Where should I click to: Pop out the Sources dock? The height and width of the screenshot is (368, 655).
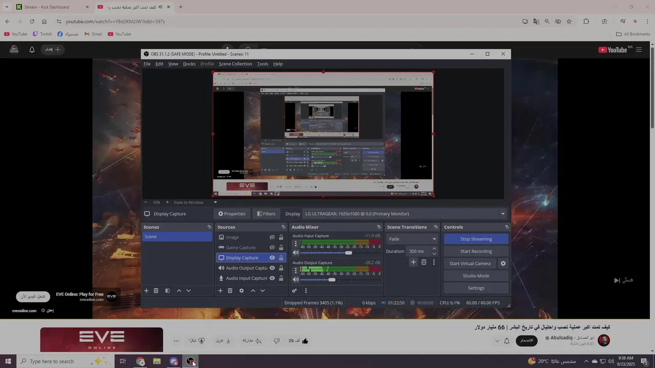[x=283, y=227]
